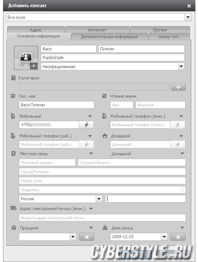This screenshot has width=198, height=262.
Task: Open the Неопределенная dropdown
Action: pos(181,67)
